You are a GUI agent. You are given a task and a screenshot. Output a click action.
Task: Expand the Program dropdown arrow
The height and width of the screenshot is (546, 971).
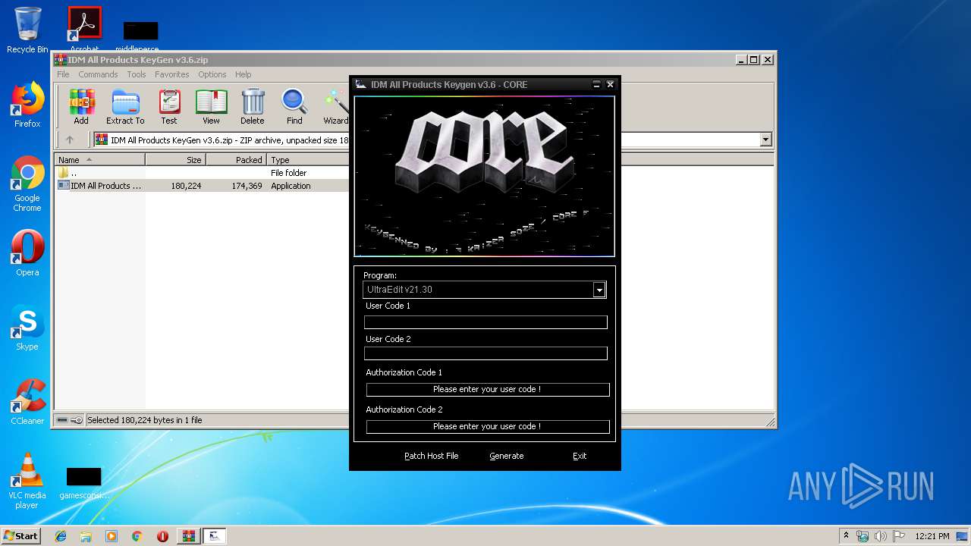click(599, 290)
